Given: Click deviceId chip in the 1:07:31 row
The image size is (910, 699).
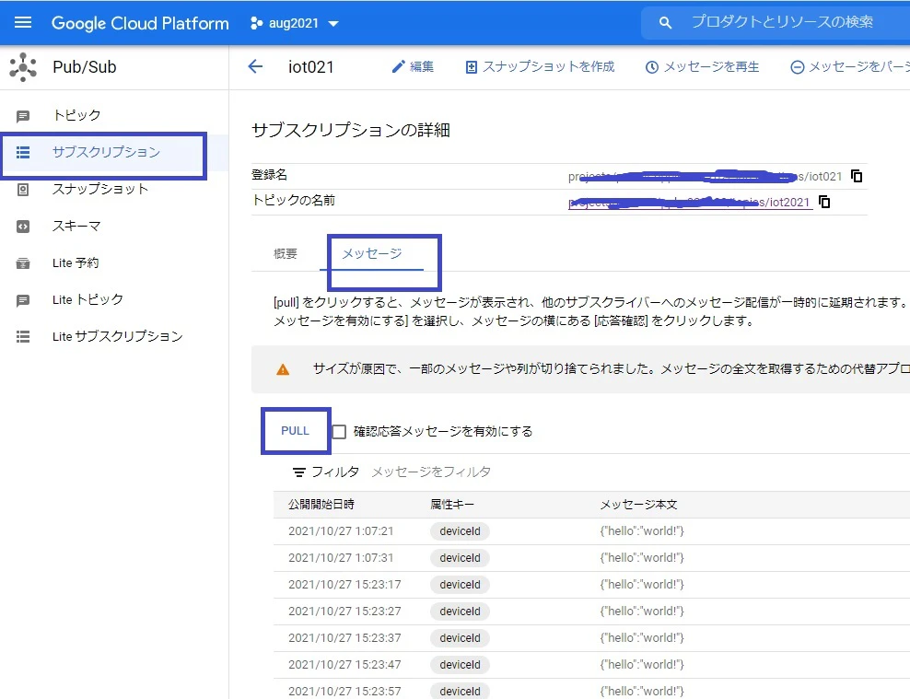Looking at the screenshot, I should pyautogui.click(x=460, y=558).
